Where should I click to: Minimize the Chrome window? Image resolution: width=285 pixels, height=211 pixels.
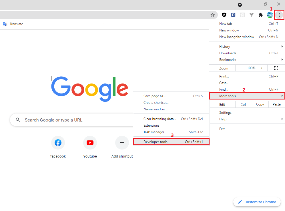(x=252, y=4)
